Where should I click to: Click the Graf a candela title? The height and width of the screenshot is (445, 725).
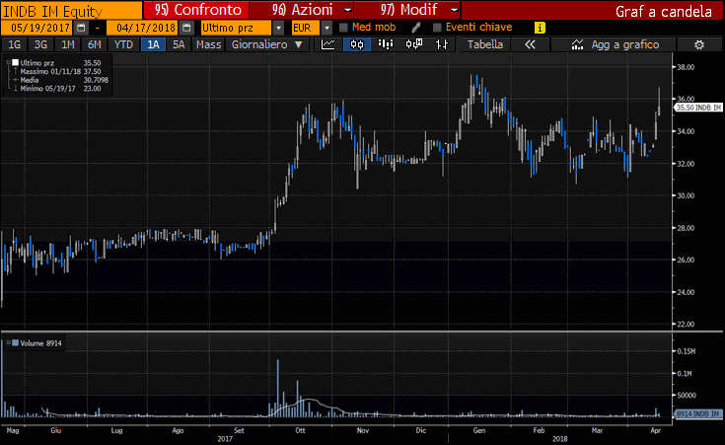(664, 11)
